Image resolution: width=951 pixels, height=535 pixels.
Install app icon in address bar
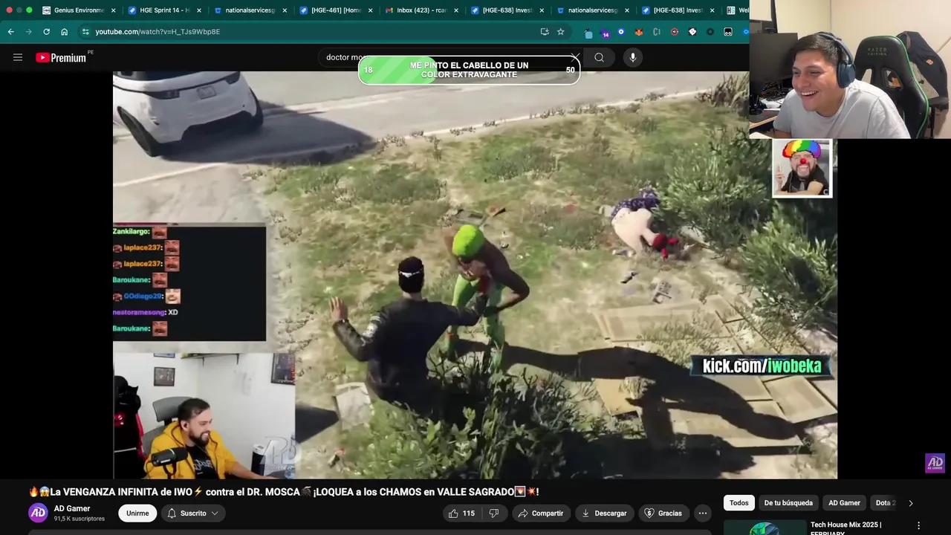545,31
